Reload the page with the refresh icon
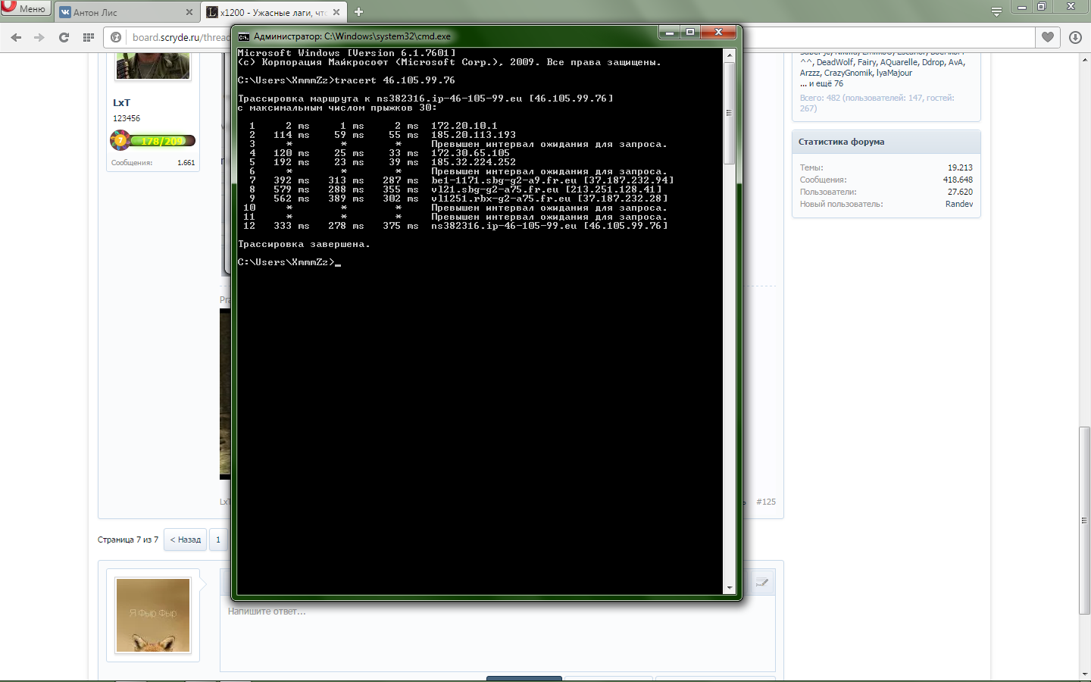The image size is (1091, 682). click(x=64, y=37)
